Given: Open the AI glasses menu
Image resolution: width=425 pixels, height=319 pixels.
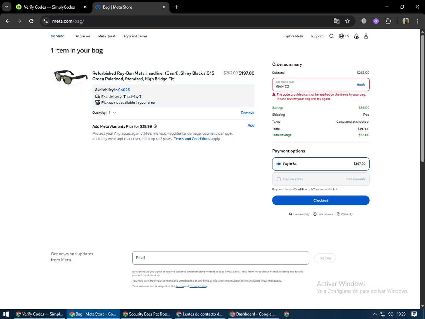Looking at the screenshot, I should tap(83, 36).
